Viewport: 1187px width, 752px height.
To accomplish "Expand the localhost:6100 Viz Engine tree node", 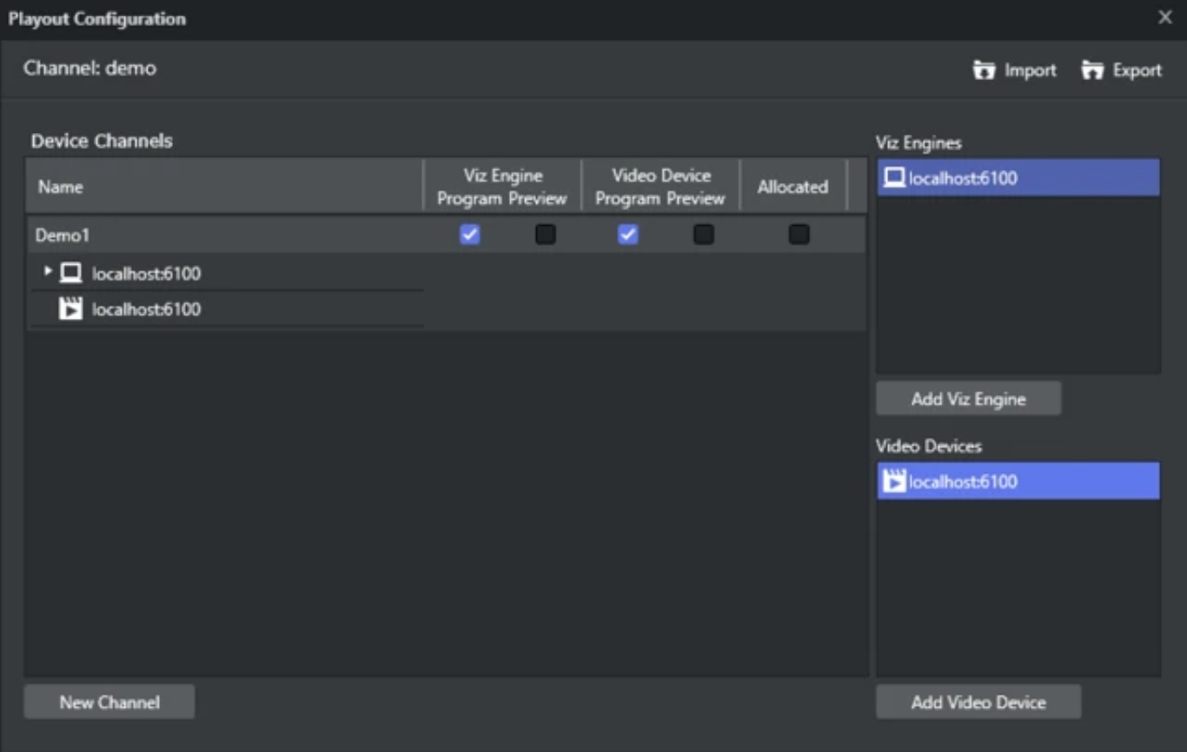I will 48,272.
